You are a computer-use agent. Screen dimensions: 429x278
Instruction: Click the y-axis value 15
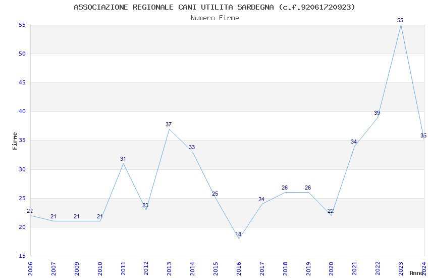[x=22, y=256]
